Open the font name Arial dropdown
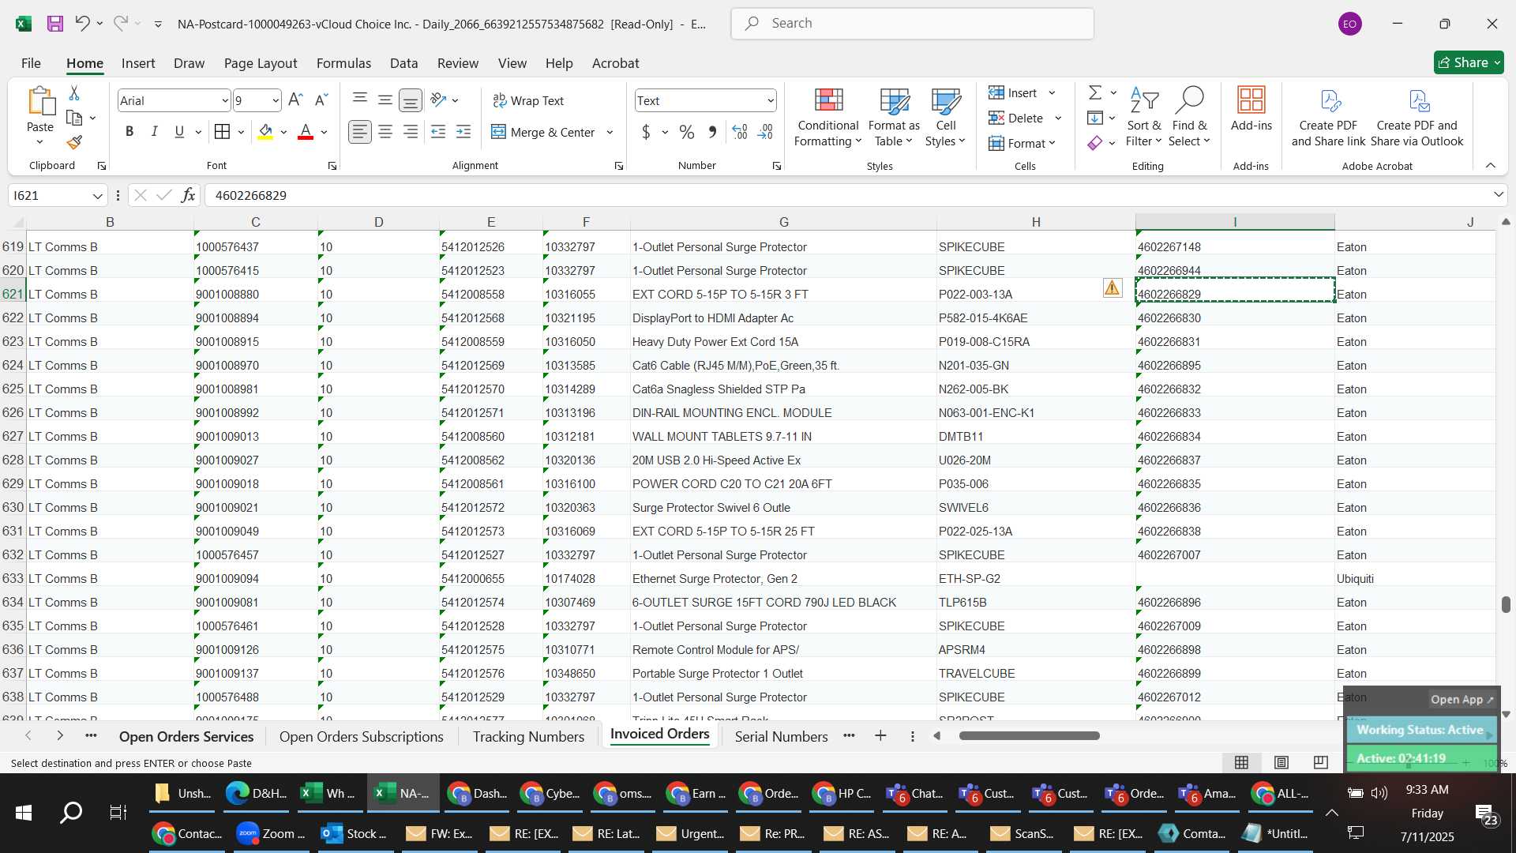This screenshot has width=1516, height=853. click(x=224, y=101)
